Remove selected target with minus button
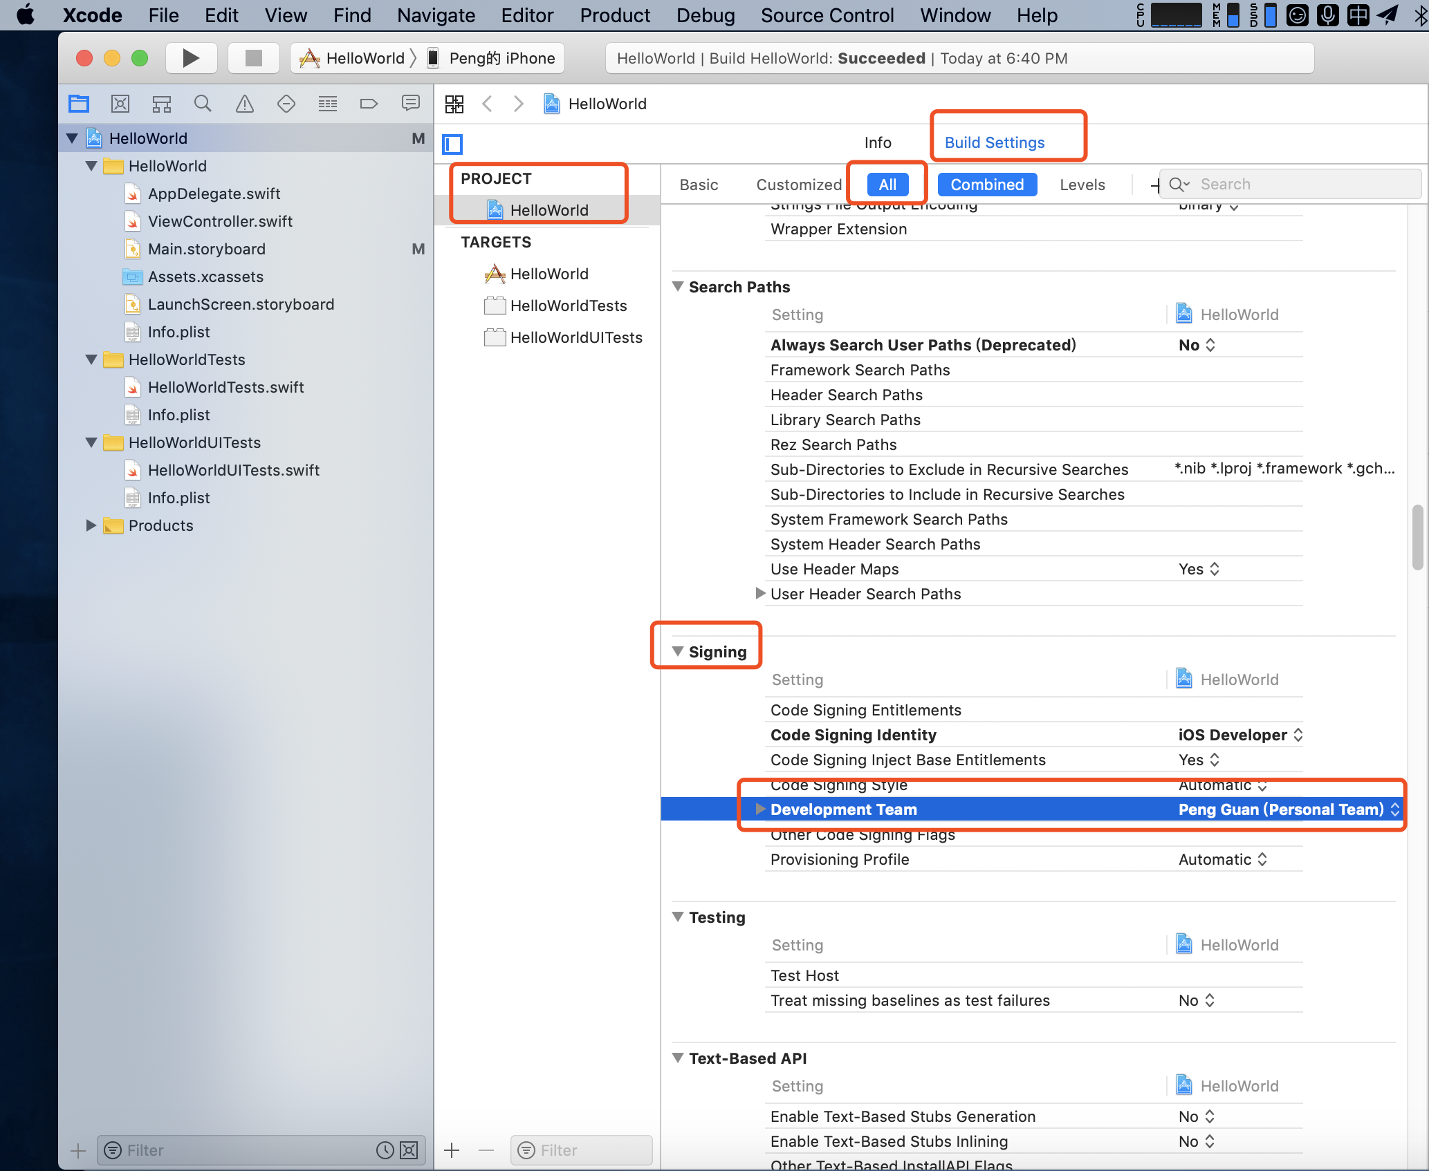The image size is (1429, 1171). [x=486, y=1150]
